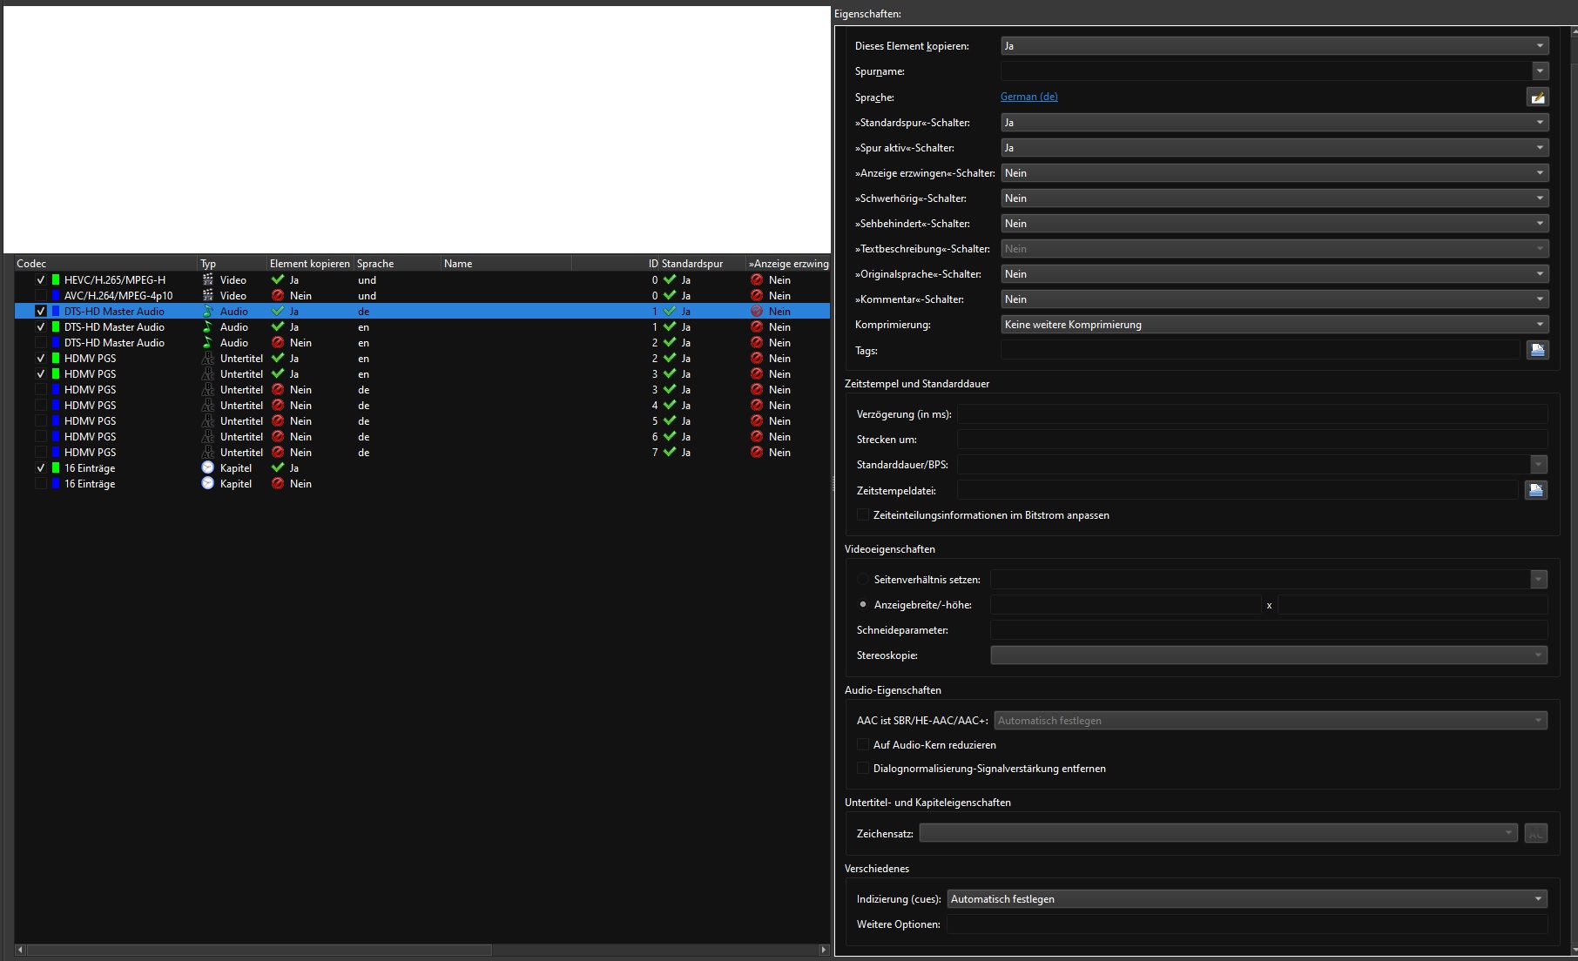1578x961 pixels.
Task: Open the Komprimierung dropdown
Action: 1274,325
